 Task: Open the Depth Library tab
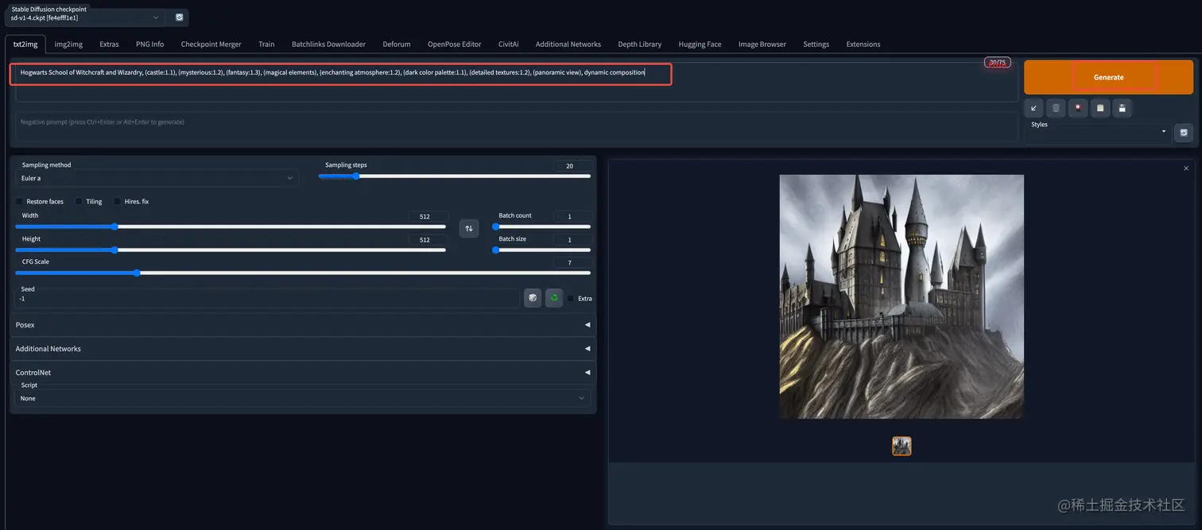pyautogui.click(x=640, y=44)
